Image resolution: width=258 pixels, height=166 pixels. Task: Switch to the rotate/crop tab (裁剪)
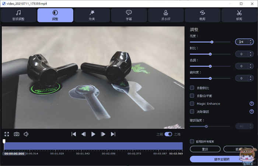pyautogui.click(x=203, y=15)
